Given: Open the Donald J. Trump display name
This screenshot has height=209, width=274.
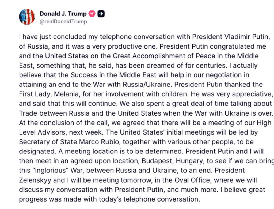Looking at the screenshot, I should pos(63,14).
